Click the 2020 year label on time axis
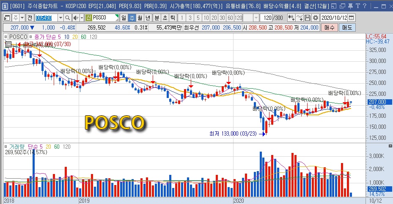Screen dimensions: 393x204 (239, 201)
